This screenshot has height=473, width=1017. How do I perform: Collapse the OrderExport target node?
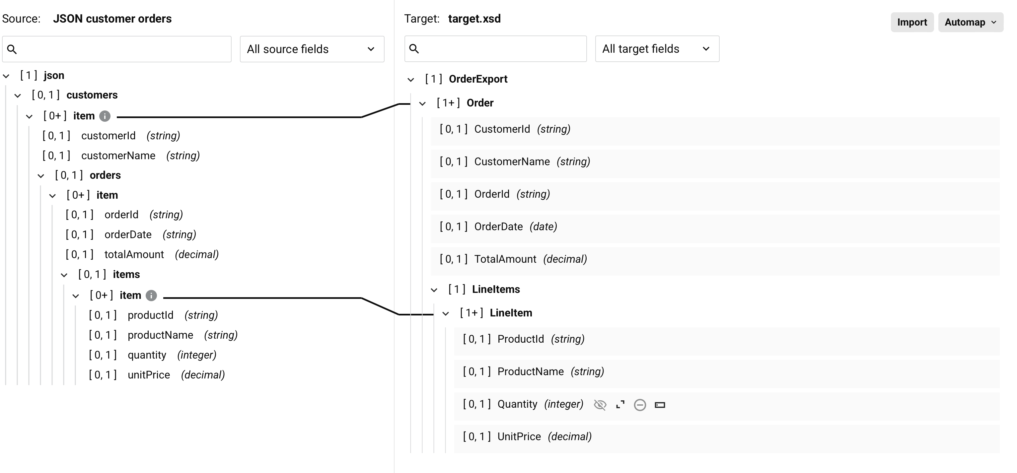(x=410, y=79)
